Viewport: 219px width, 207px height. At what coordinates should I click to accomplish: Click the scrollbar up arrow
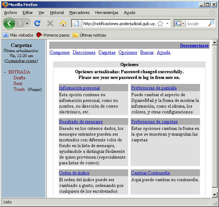click(x=214, y=42)
